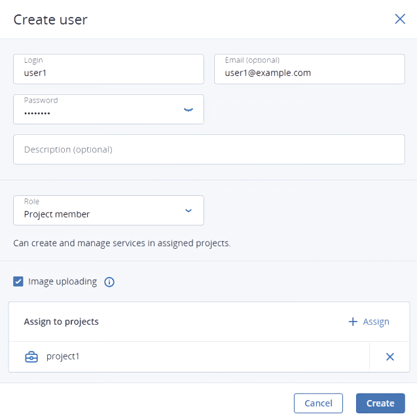This screenshot has width=417, height=419.
Task: Close the Create user dialog
Action: click(x=400, y=19)
